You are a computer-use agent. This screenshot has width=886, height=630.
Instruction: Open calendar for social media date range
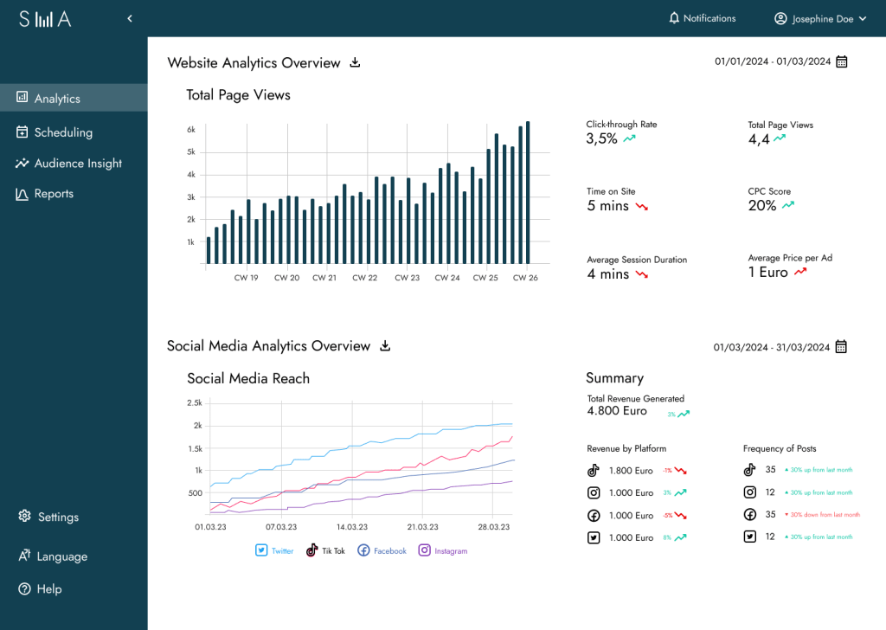(x=841, y=347)
